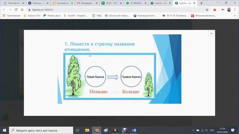
Task: Click the browser forward arrow
Action: (x=10, y=10)
